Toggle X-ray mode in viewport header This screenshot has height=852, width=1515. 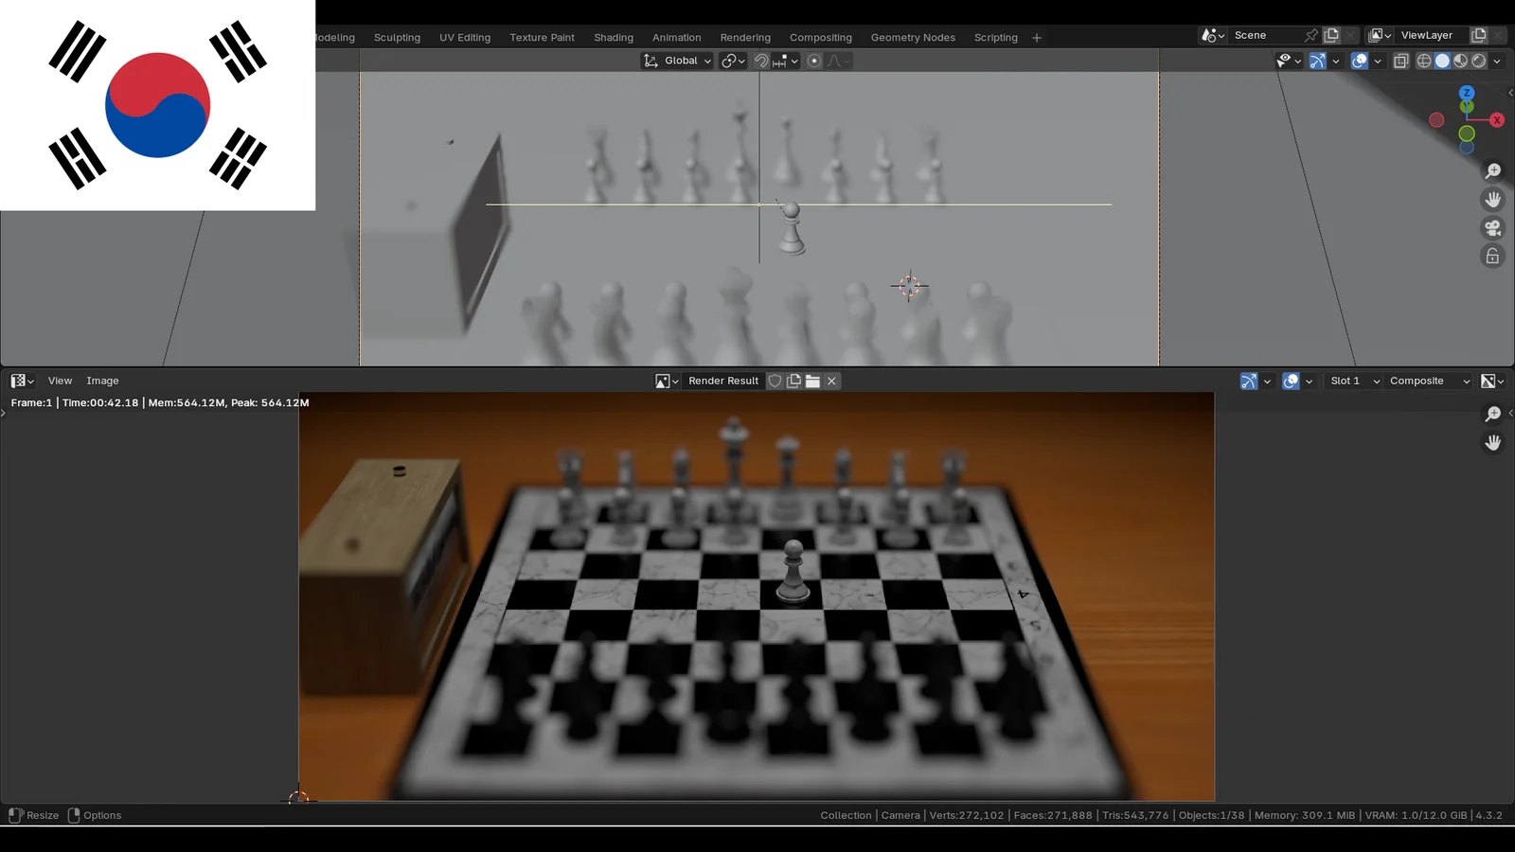pyautogui.click(x=1401, y=61)
